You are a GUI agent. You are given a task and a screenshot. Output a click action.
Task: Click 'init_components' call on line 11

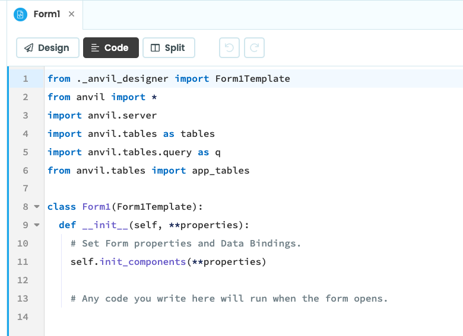[142, 262]
